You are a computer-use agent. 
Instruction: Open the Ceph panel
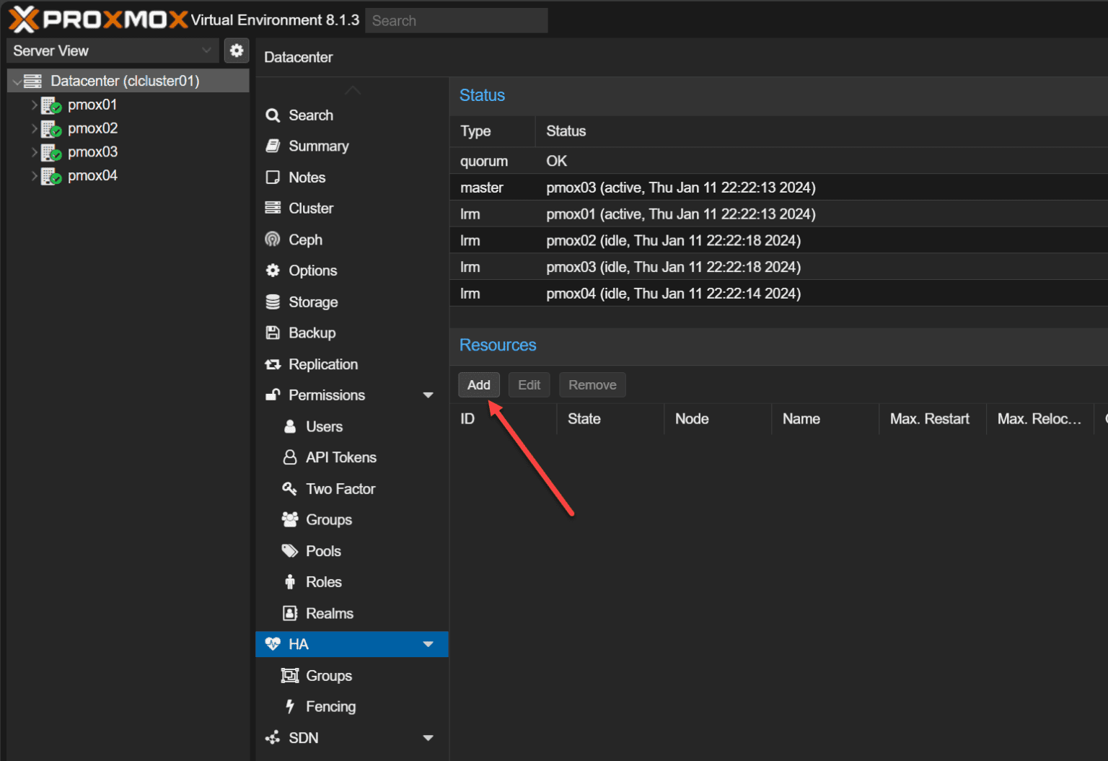point(306,239)
